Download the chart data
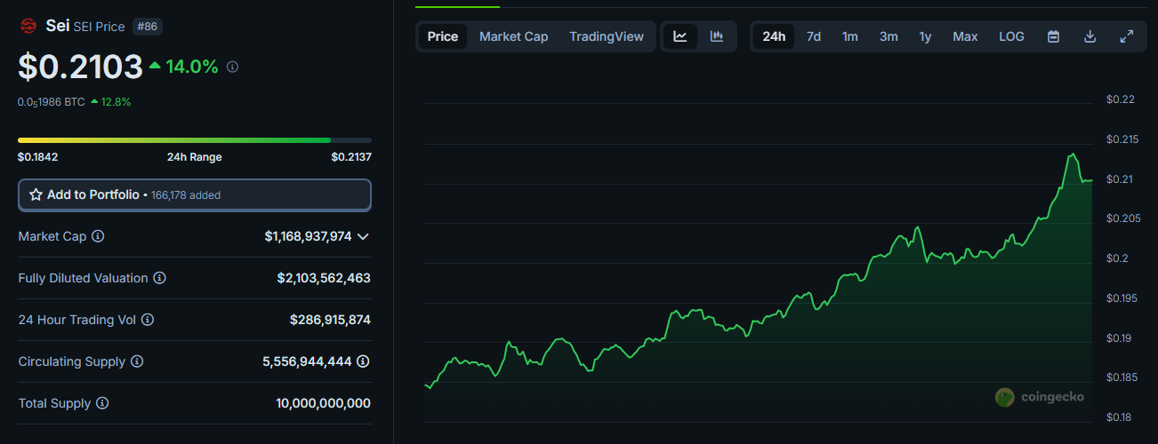The image size is (1158, 444). pos(1090,36)
